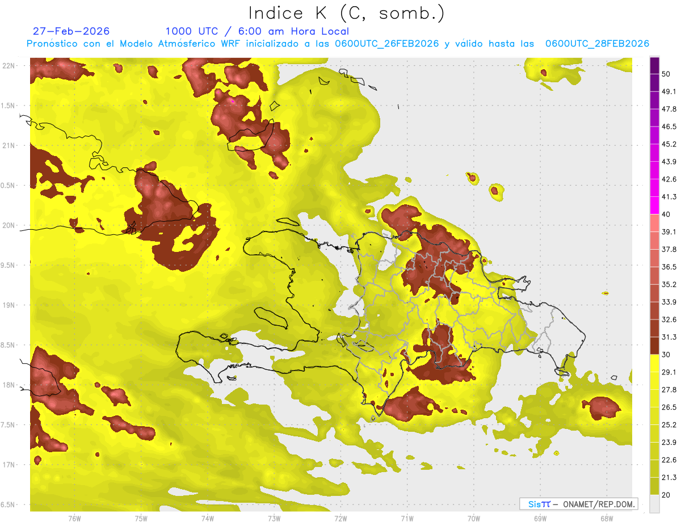Click the longitude label "73W"
The image size is (681, 526).
pos(274,518)
